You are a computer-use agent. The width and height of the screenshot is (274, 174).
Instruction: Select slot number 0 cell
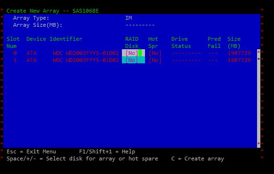click(15, 53)
